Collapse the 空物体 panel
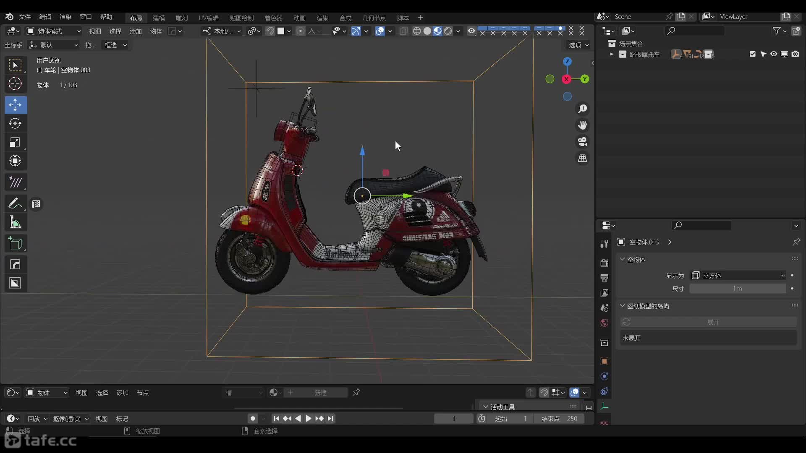Screen dimensions: 806x453 click(623, 259)
